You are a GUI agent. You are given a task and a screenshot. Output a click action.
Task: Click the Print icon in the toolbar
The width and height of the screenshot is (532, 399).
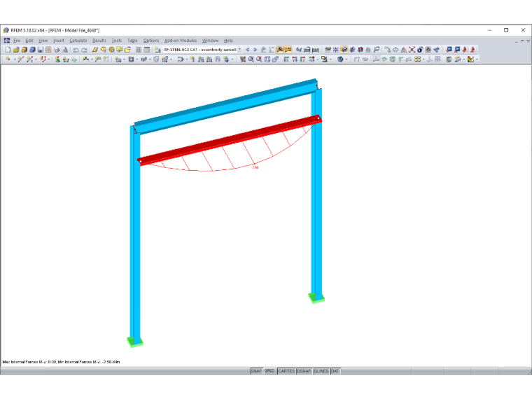(x=57, y=50)
